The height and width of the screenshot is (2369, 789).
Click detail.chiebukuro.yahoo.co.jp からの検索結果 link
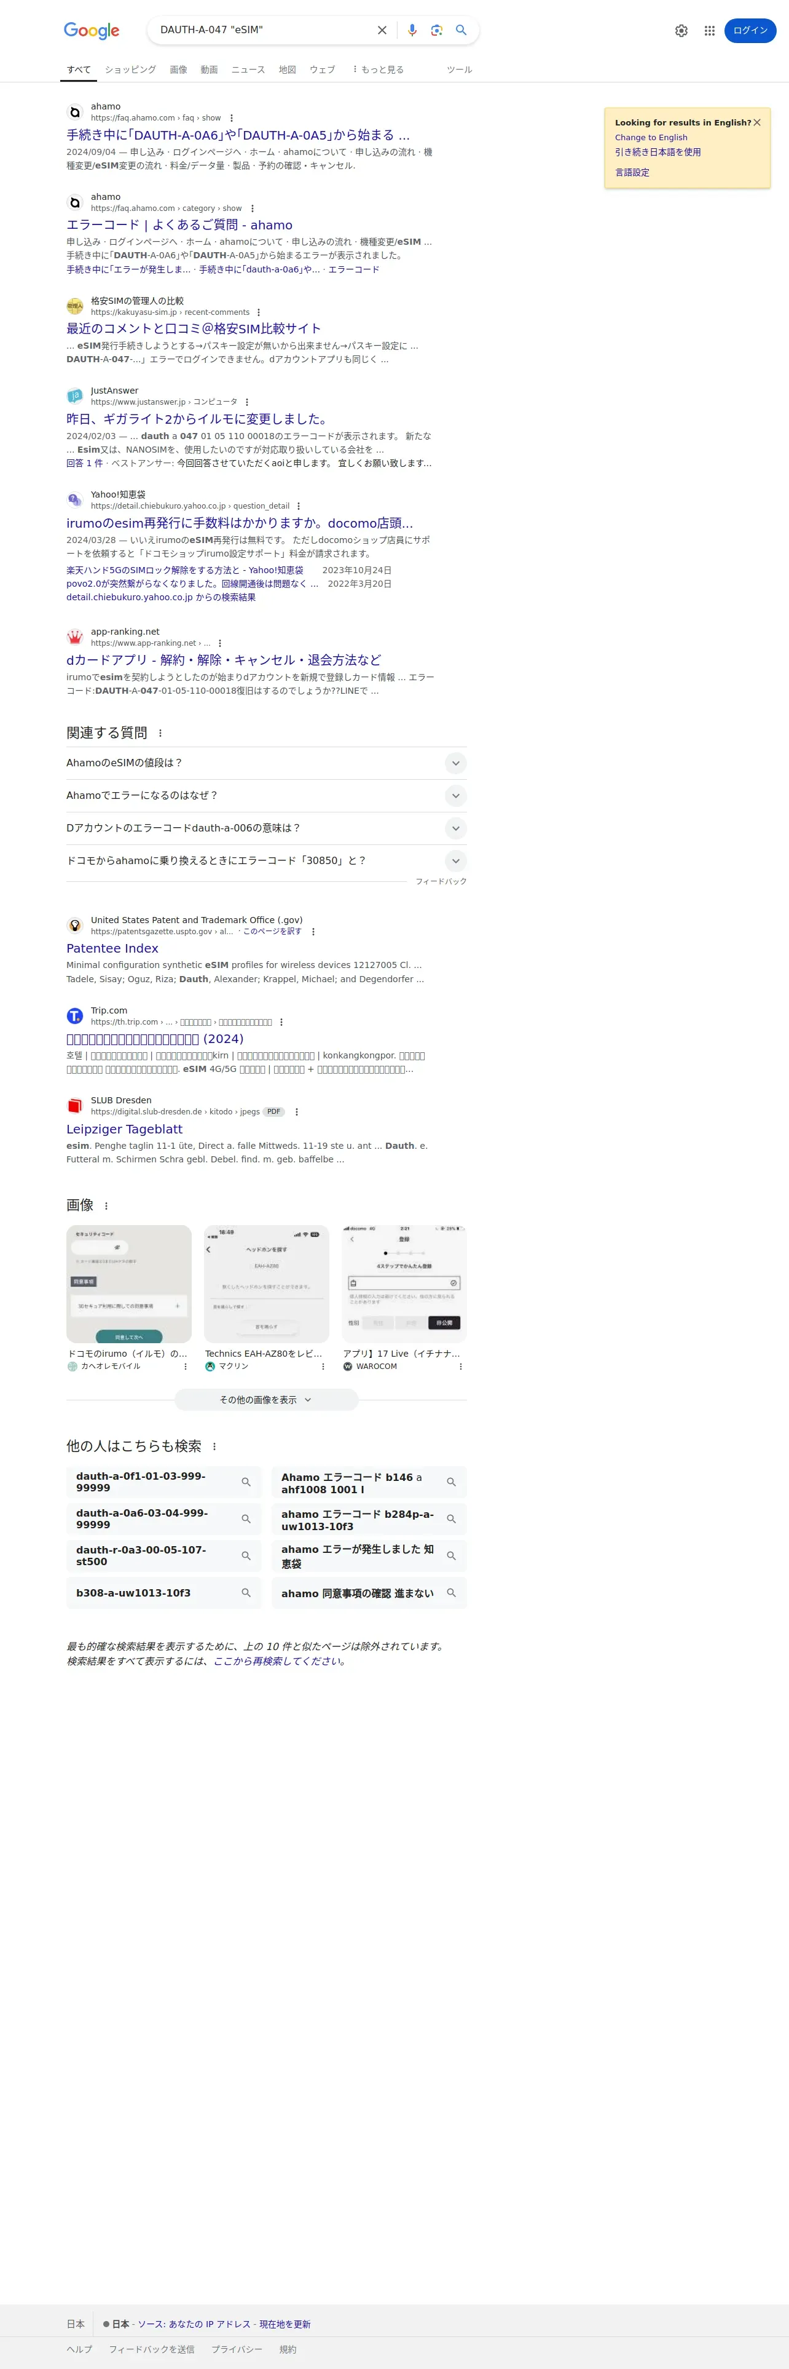click(161, 598)
